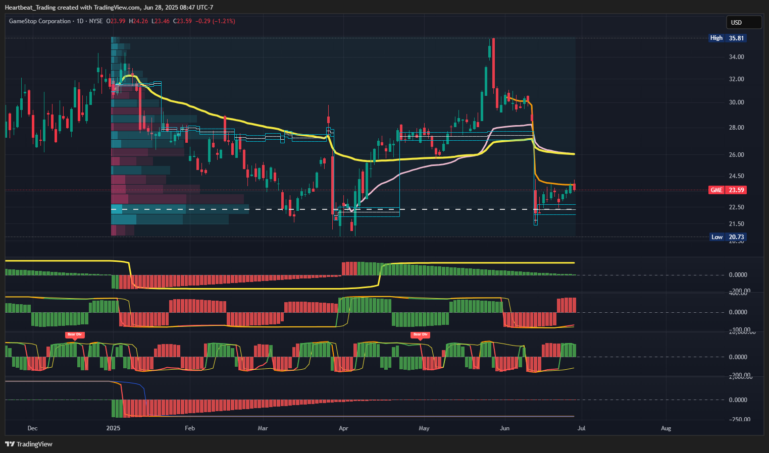This screenshot has height=453, width=769.
Task: Click the 32.00 price axis label
Action: pos(737,79)
